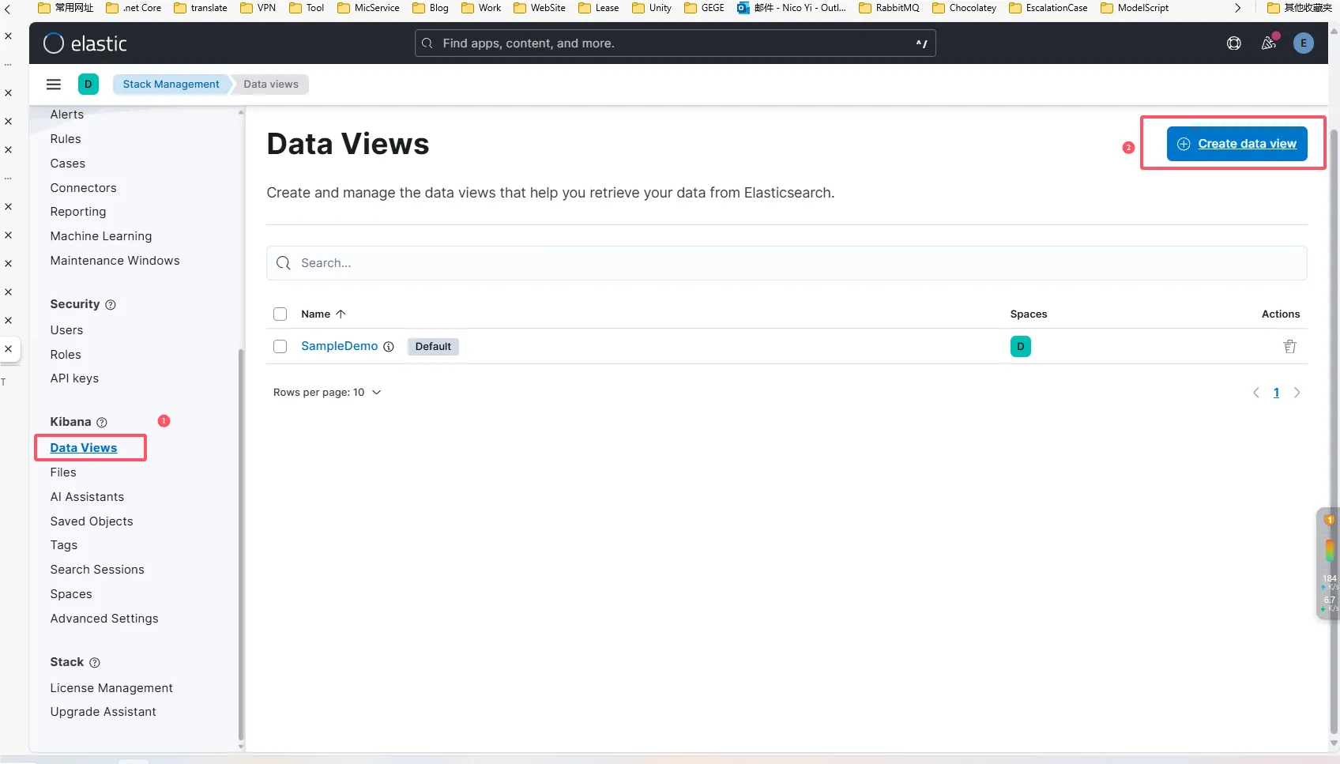Screen dimensions: 1340x764
Task: Click the main page vertical scrollbar
Action: pyautogui.click(x=1334, y=431)
